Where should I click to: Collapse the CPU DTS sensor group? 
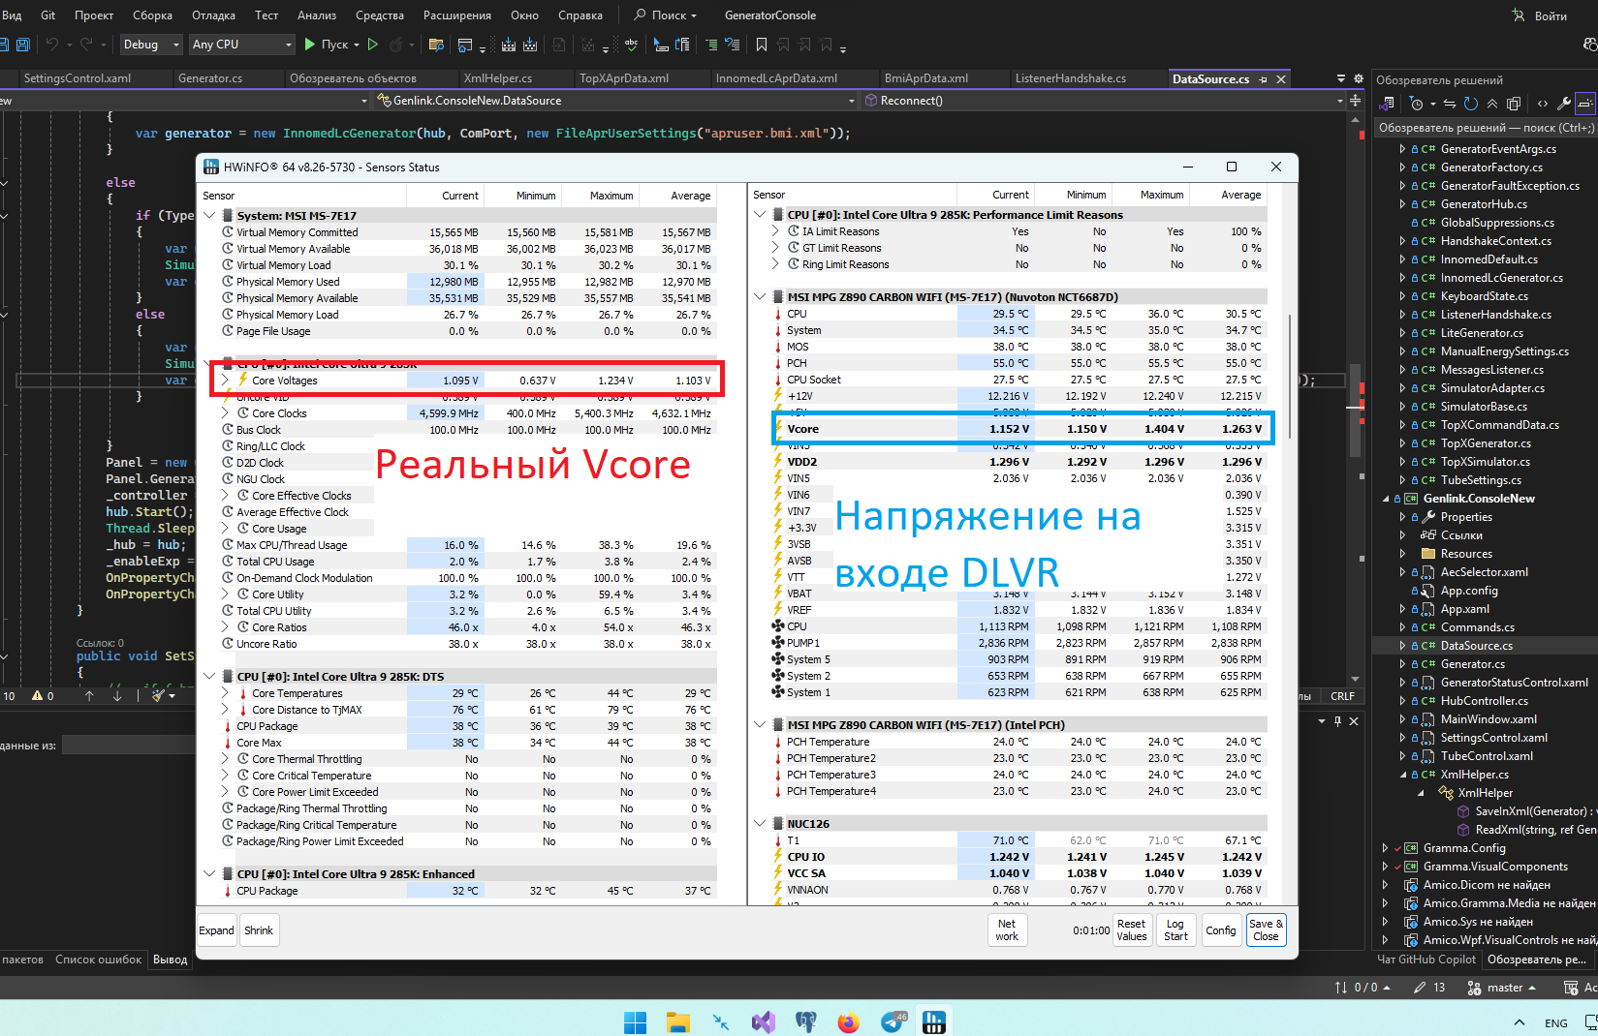tap(209, 676)
